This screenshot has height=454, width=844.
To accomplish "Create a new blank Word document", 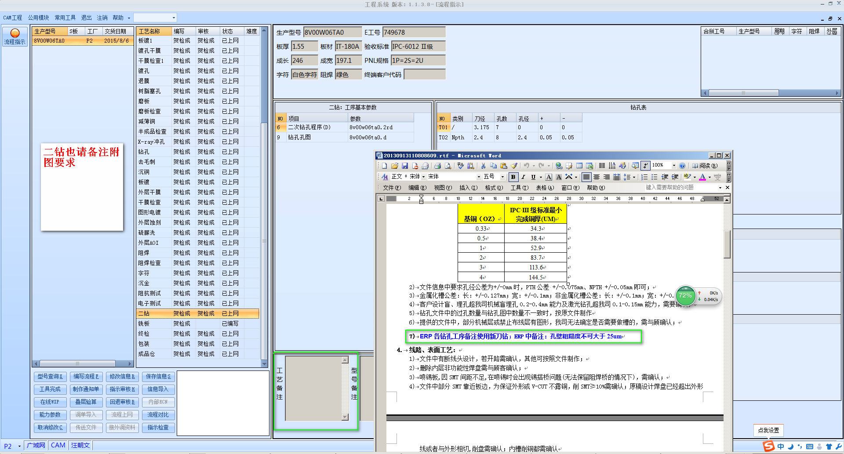I will click(x=384, y=166).
